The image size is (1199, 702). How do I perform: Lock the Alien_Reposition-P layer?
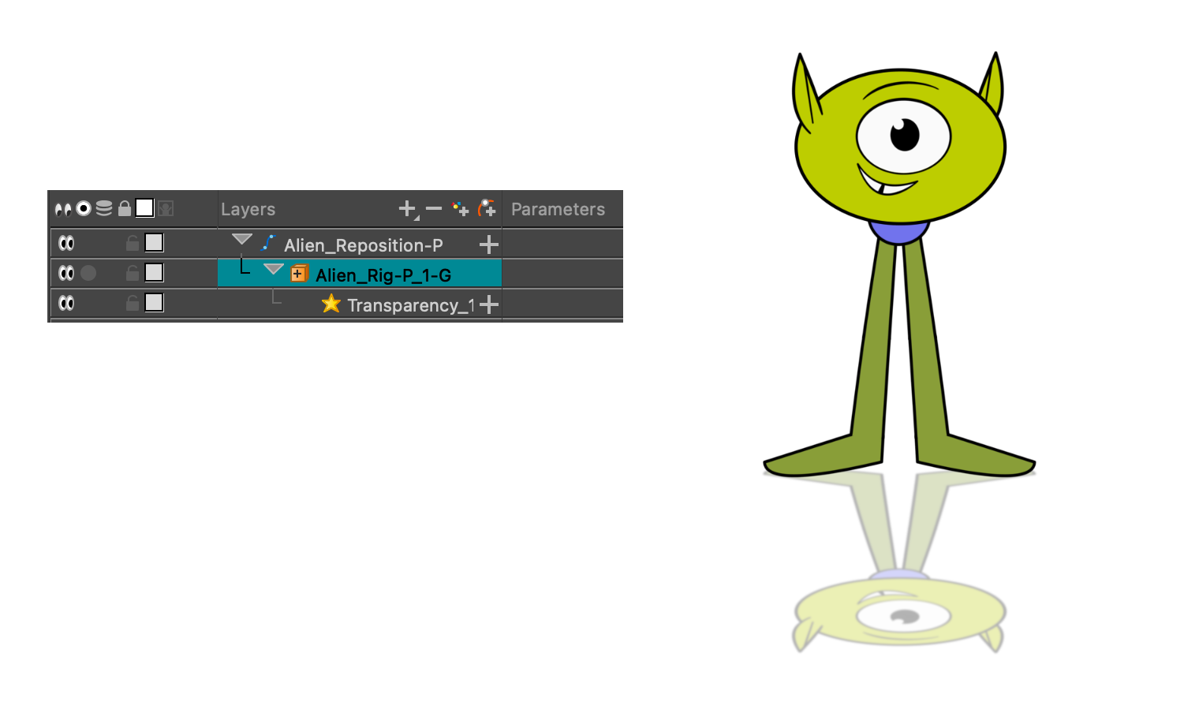133,243
